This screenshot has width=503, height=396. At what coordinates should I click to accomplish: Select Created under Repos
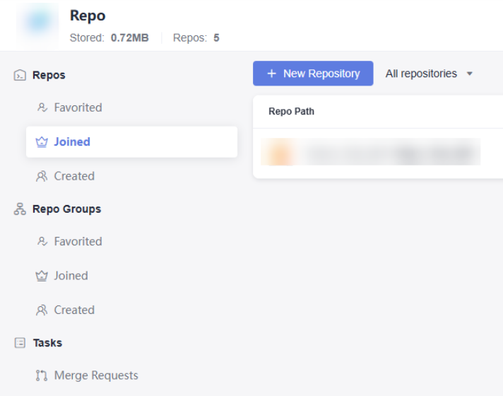[x=74, y=176]
